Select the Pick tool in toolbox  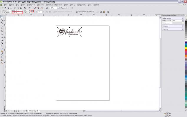click(2, 17)
